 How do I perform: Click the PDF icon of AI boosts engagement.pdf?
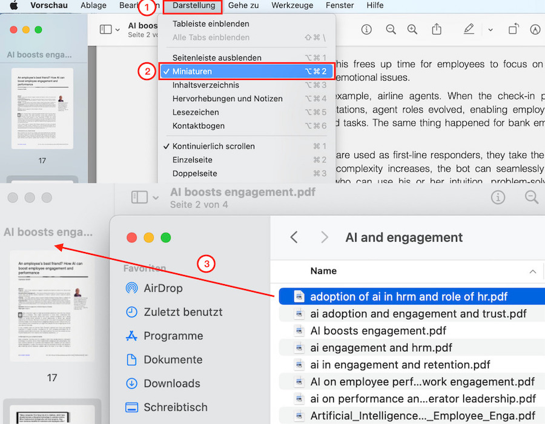299,331
